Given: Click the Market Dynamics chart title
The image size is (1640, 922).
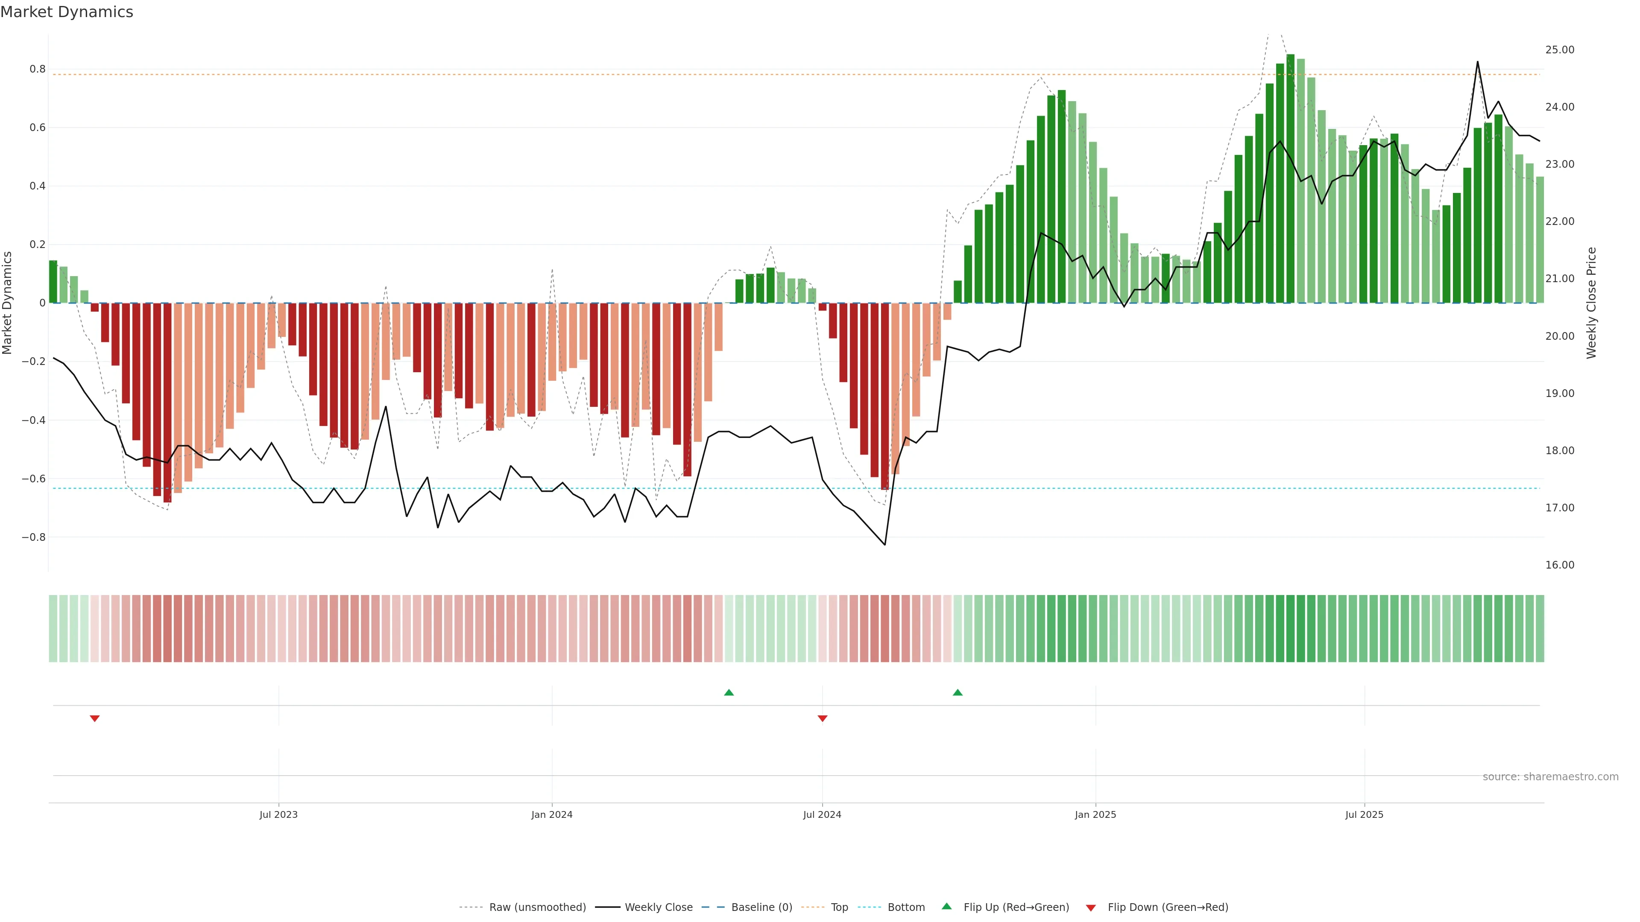Looking at the screenshot, I should tap(67, 12).
